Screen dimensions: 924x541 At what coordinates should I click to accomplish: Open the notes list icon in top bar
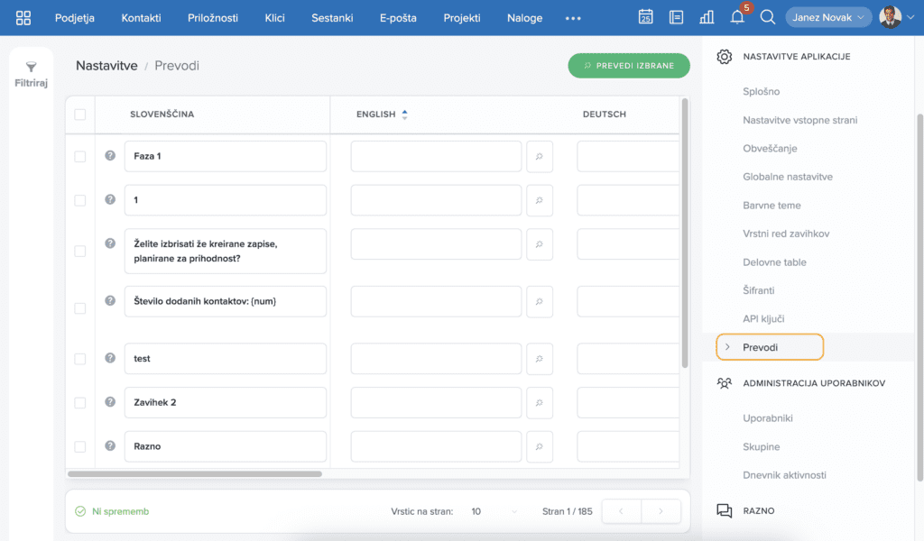676,17
